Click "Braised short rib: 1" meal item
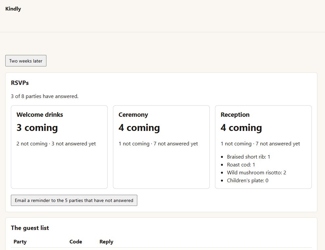This screenshot has width=325, height=250. coord(249,157)
